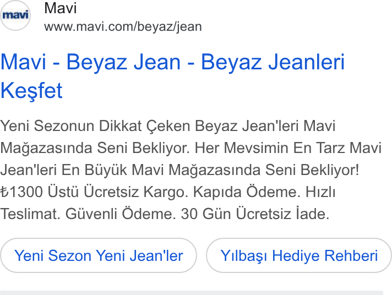392x295 pixels.
Task: Click the 'Güvenli Ödeme' phrase in the description
Action: click(121, 214)
